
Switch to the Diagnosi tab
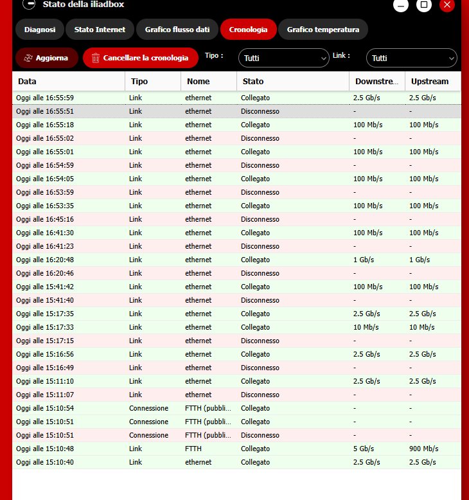pos(39,29)
